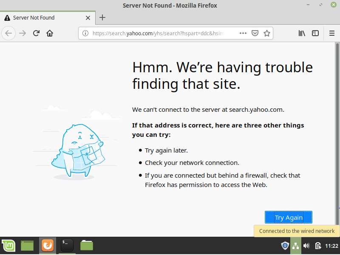Reload the current page
Image resolution: width=340 pixels, height=255 pixels.
click(36, 33)
